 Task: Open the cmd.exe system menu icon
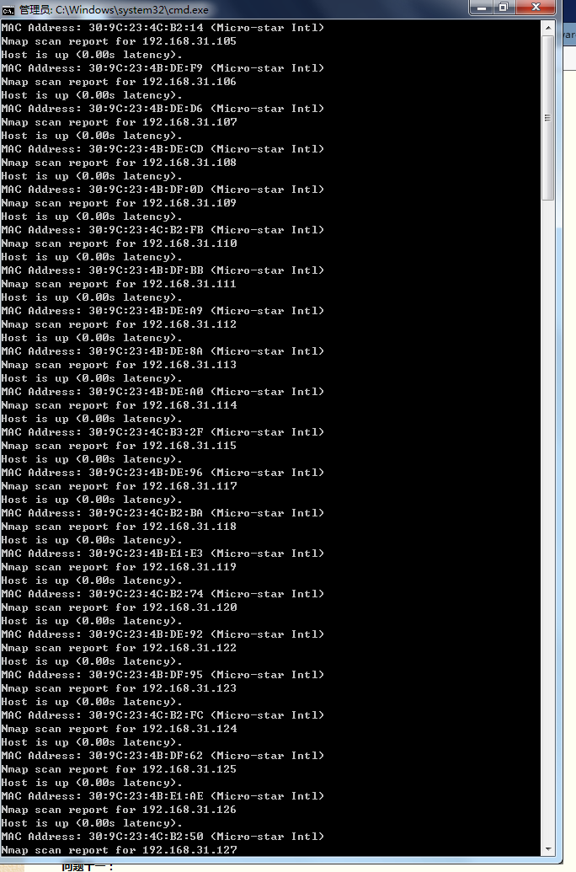8,10
